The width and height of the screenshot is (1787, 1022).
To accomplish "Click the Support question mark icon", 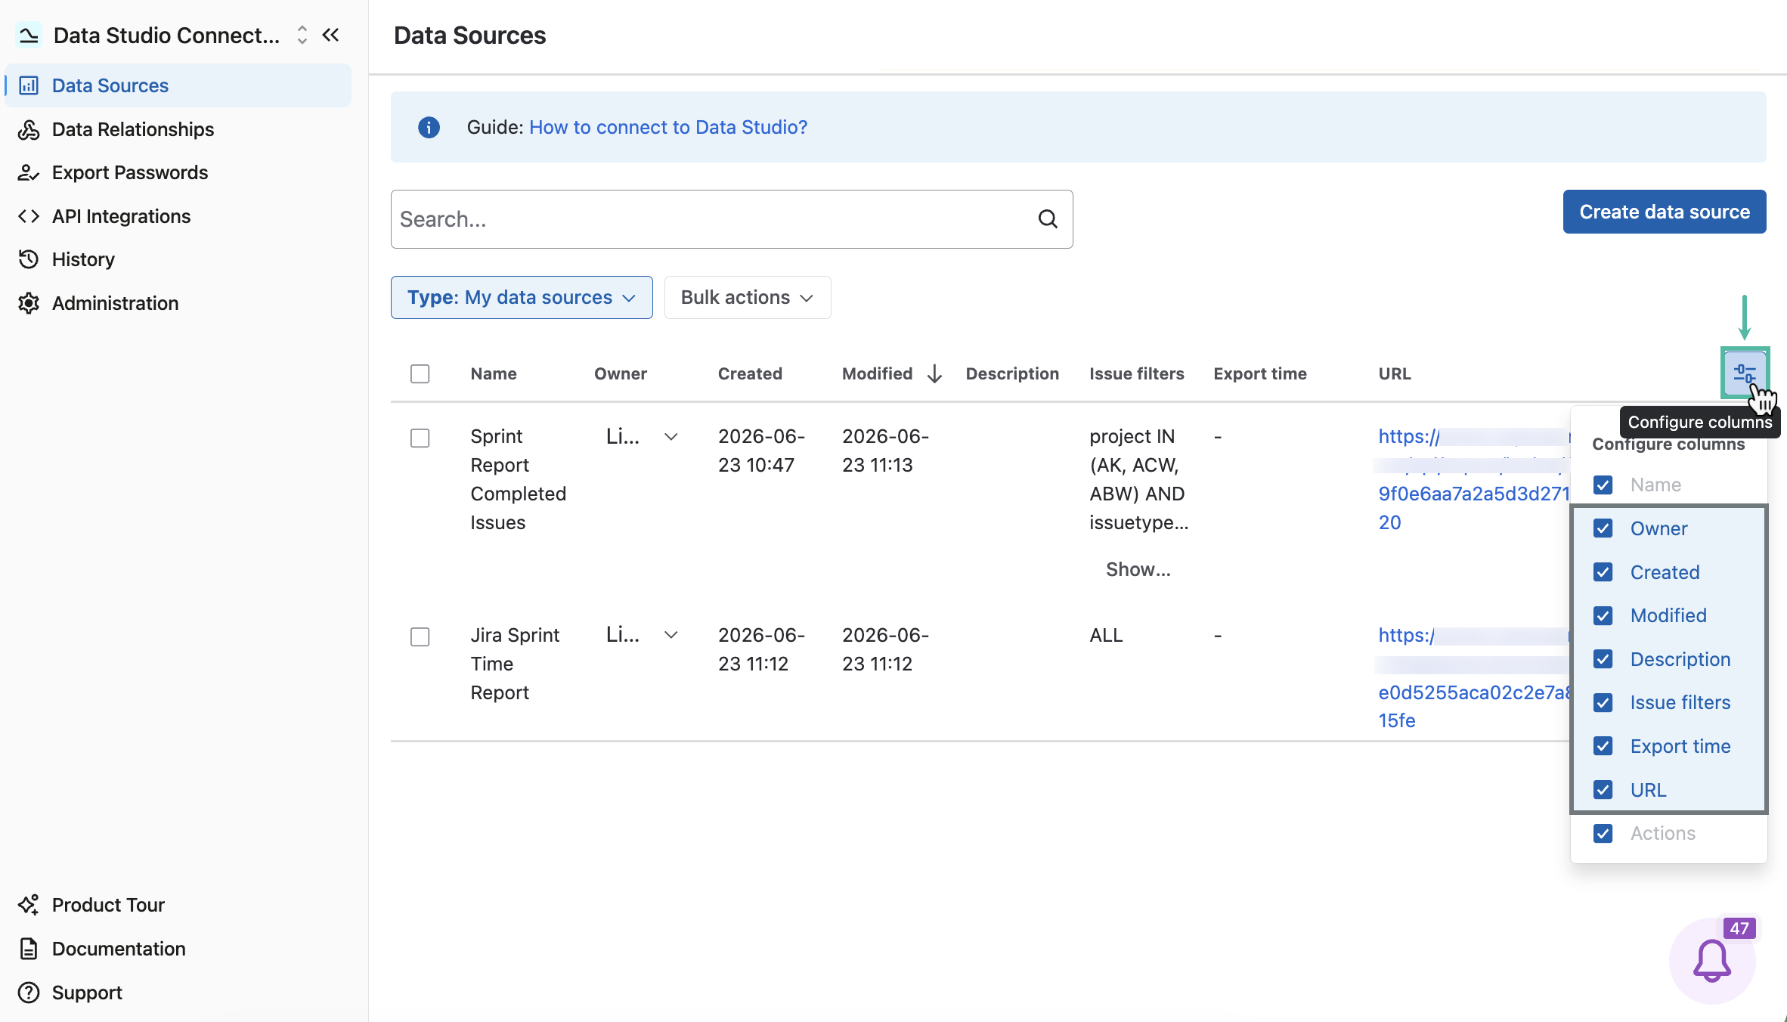I will [29, 993].
